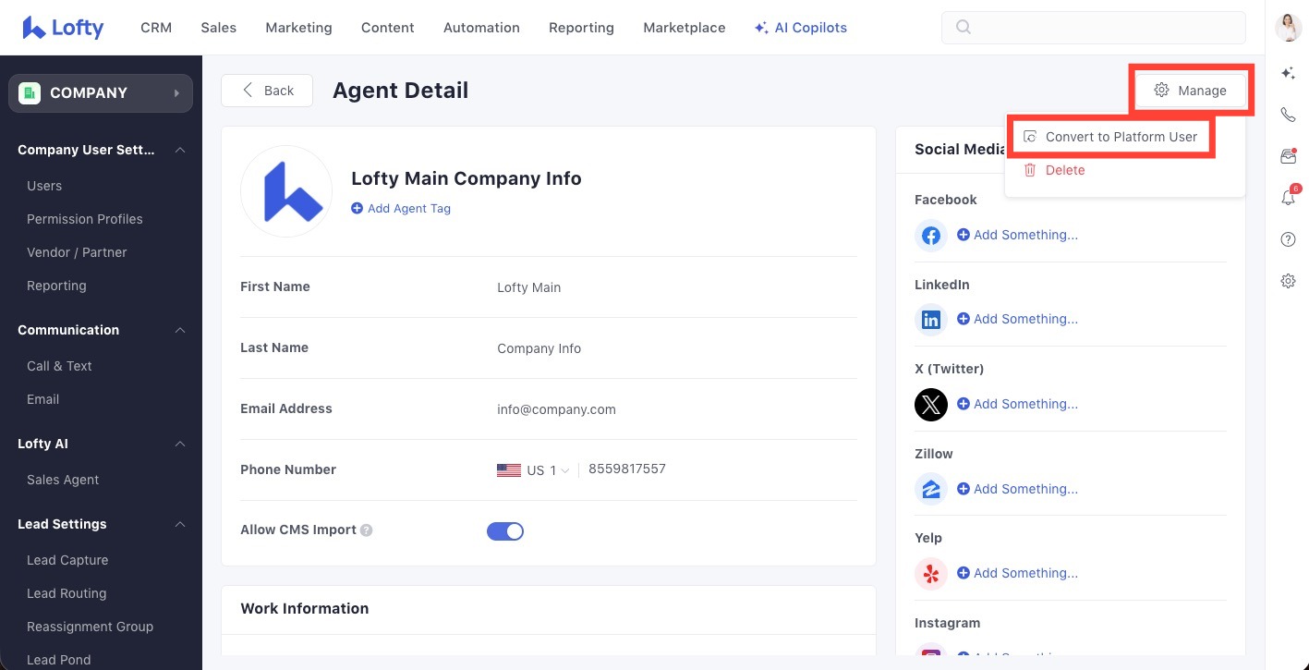Open Sales Agent under Lofty AI
The image size is (1309, 670).
[x=63, y=480]
